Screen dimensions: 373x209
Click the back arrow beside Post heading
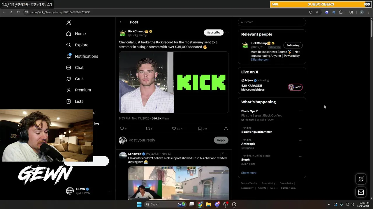pos(121,22)
